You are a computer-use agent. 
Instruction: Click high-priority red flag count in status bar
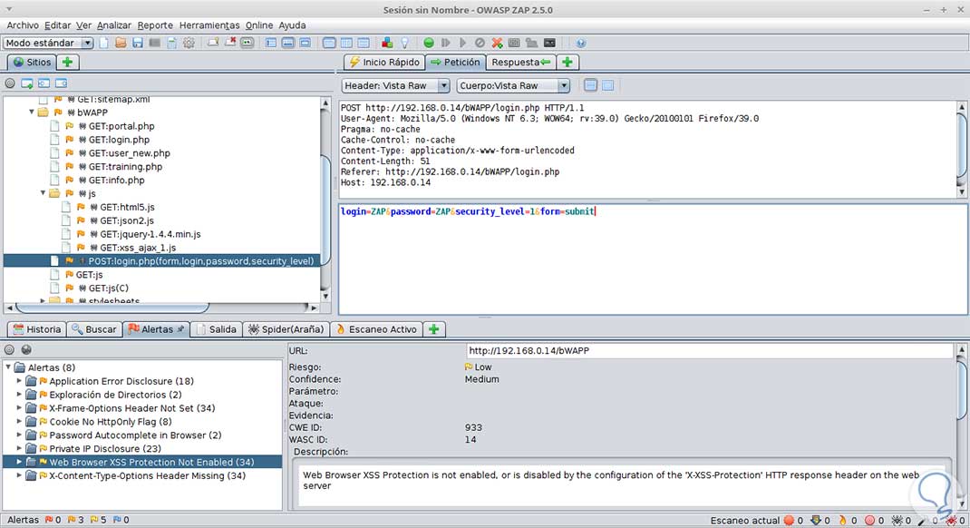tap(53, 520)
